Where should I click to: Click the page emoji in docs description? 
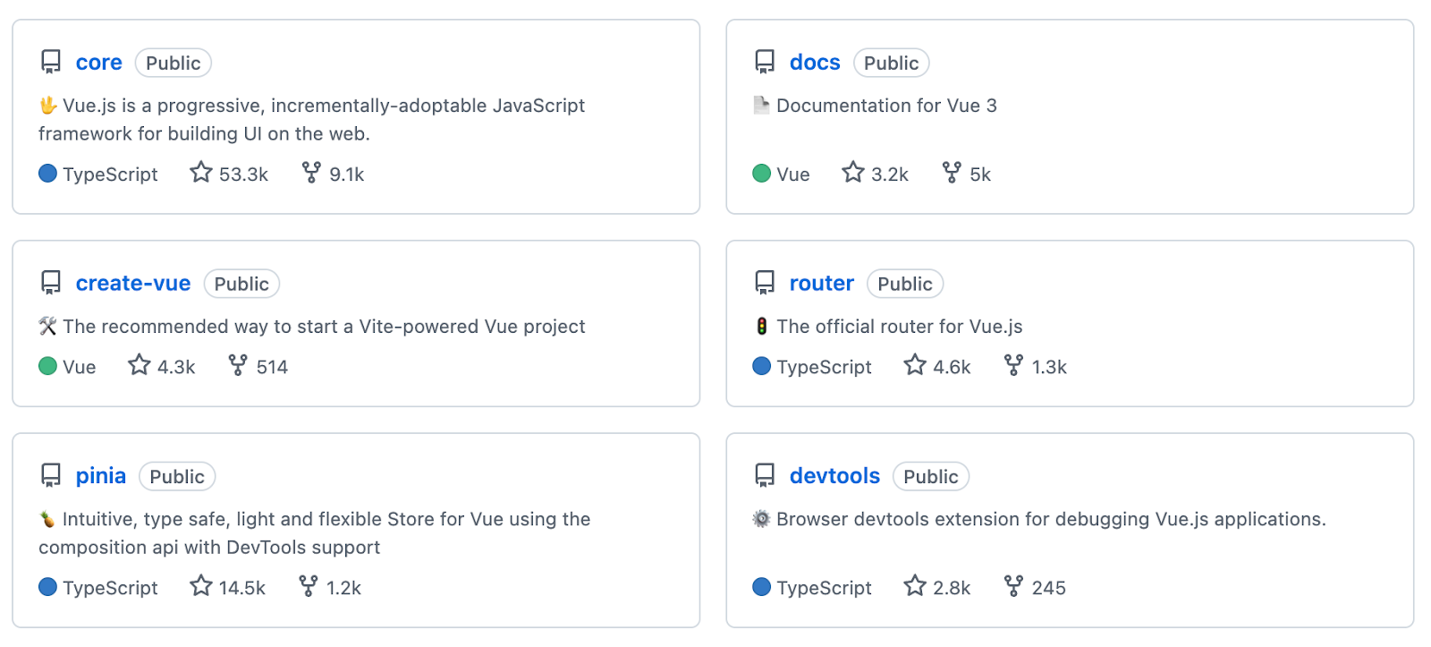click(x=761, y=106)
